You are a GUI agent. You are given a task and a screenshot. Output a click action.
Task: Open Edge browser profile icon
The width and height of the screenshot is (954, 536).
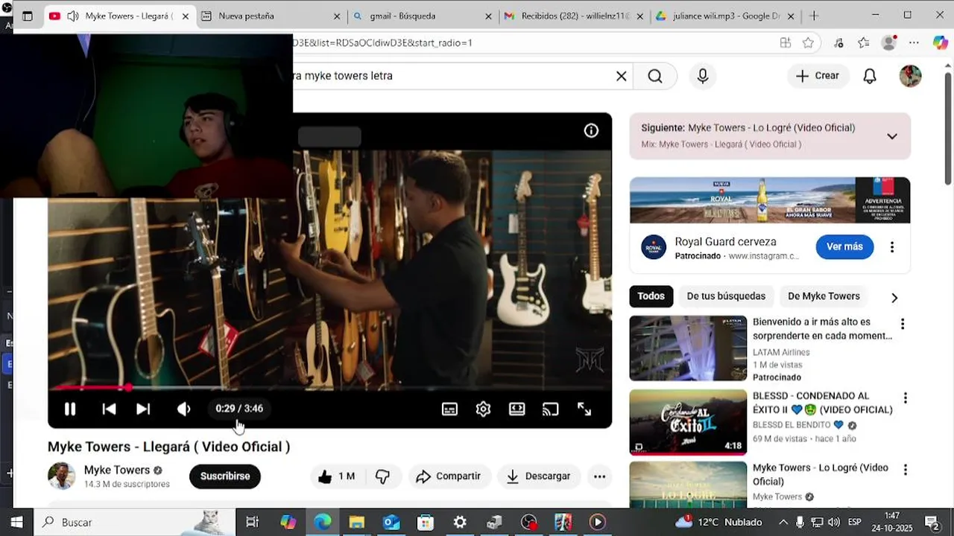coord(888,43)
